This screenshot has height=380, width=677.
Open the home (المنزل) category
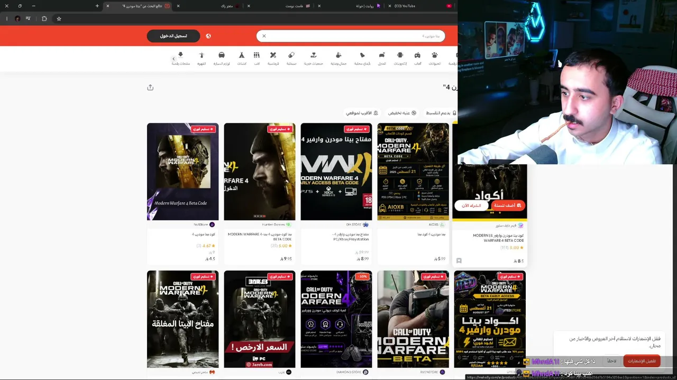pos(382,58)
